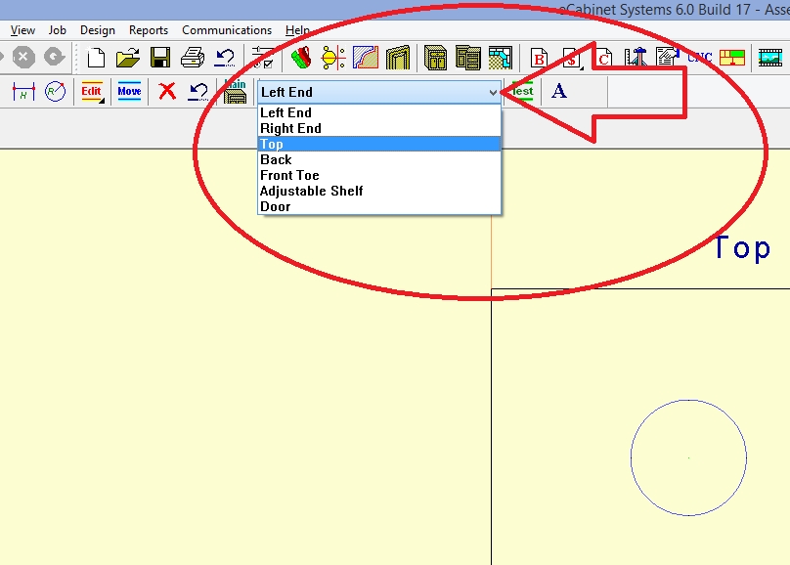Image resolution: width=790 pixels, height=565 pixels.
Task: Open the CNC toolbar icon
Action: (x=699, y=58)
